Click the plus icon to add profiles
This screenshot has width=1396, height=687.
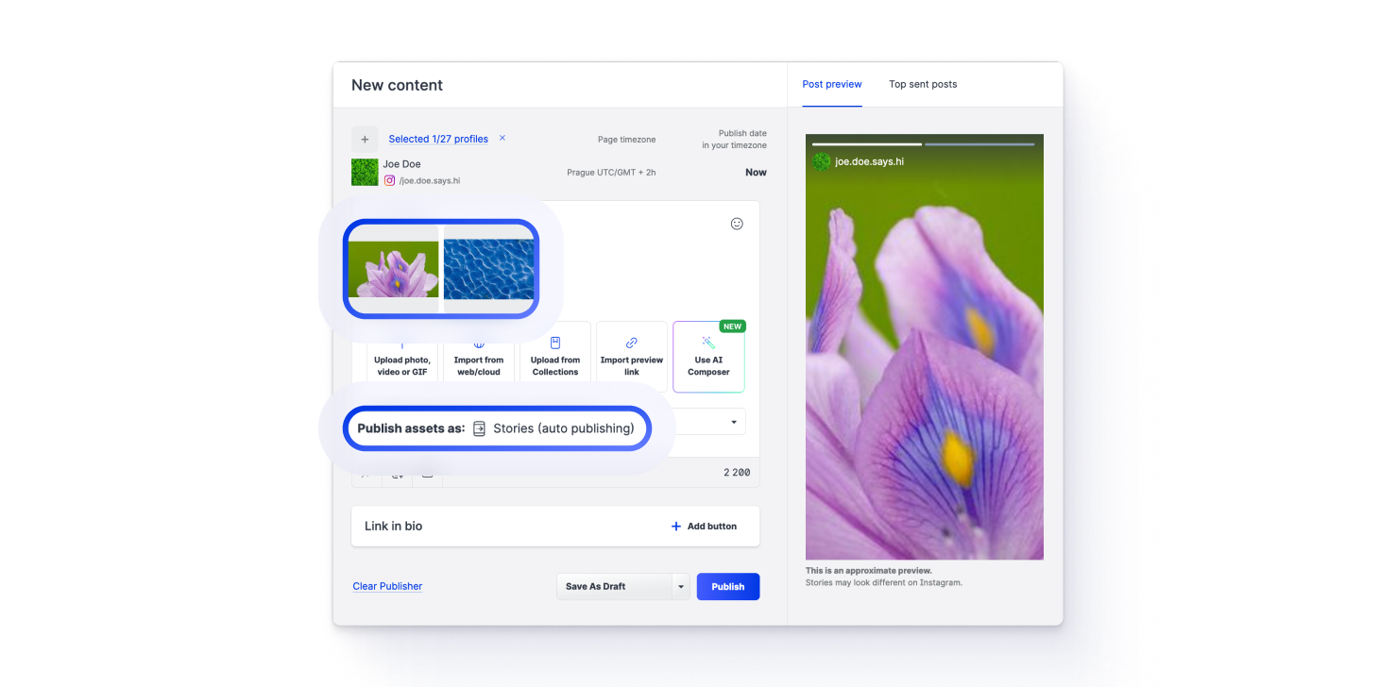[365, 140]
